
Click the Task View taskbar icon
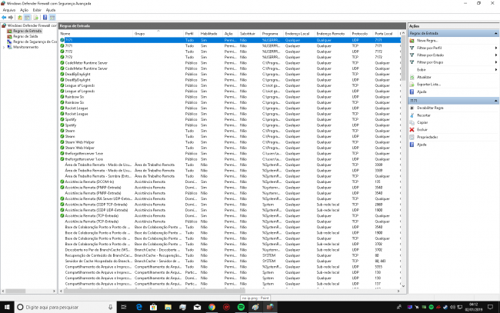(124, 307)
